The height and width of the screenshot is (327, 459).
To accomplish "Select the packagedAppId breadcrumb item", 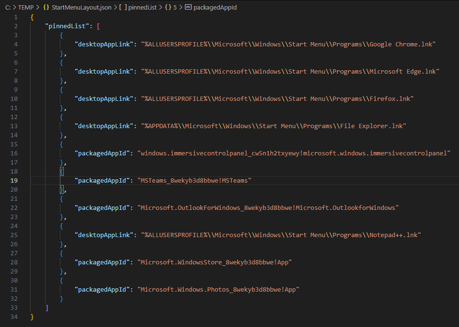I will point(215,8).
